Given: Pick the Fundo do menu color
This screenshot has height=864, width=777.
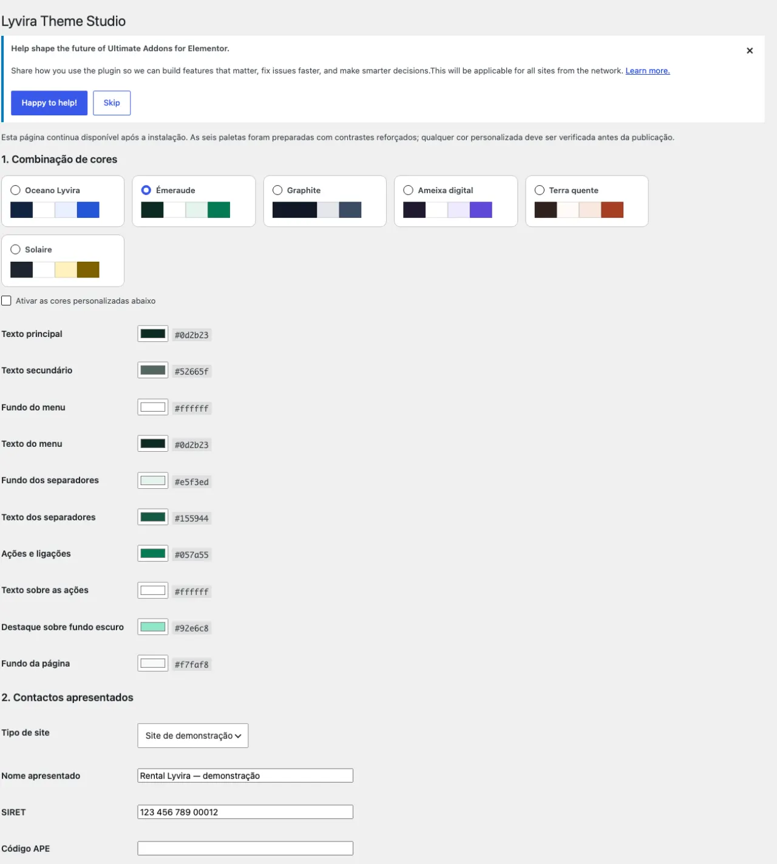Looking at the screenshot, I should point(153,407).
